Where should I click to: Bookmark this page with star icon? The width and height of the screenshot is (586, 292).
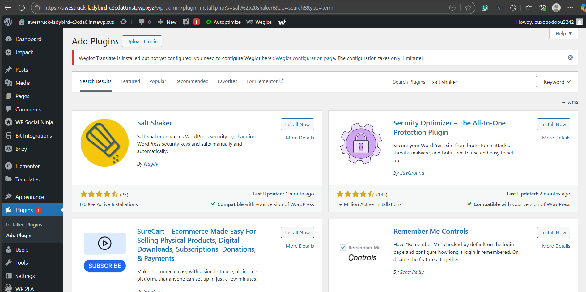pyautogui.click(x=468, y=8)
